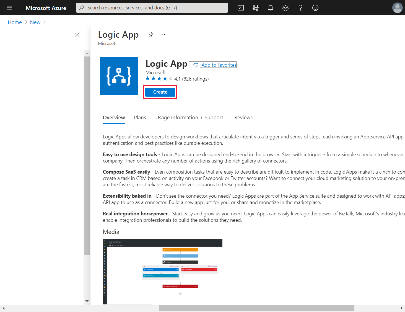Click the 'Media' section heading
The width and height of the screenshot is (405, 312).
tap(111, 232)
